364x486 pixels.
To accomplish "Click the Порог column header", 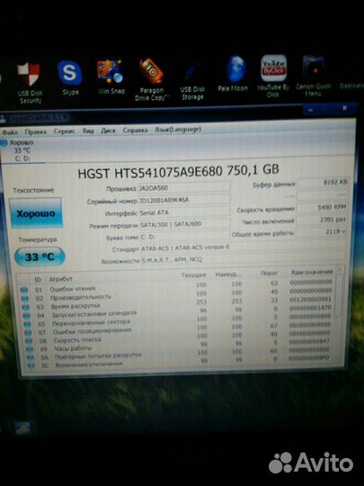I will 269,273.
